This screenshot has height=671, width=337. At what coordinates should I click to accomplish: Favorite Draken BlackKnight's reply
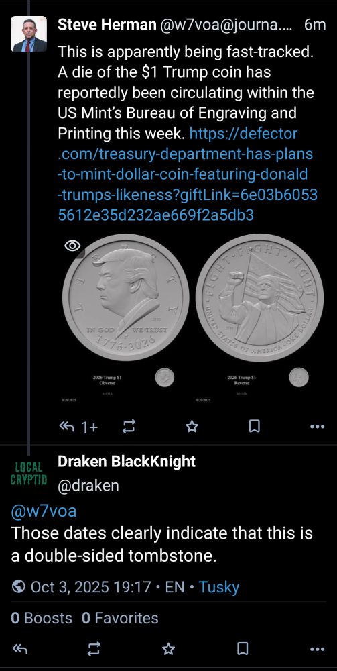[x=168, y=649]
